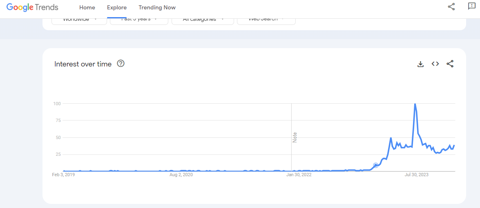
Task: Open the embed code icon for the chart
Action: pyautogui.click(x=435, y=64)
